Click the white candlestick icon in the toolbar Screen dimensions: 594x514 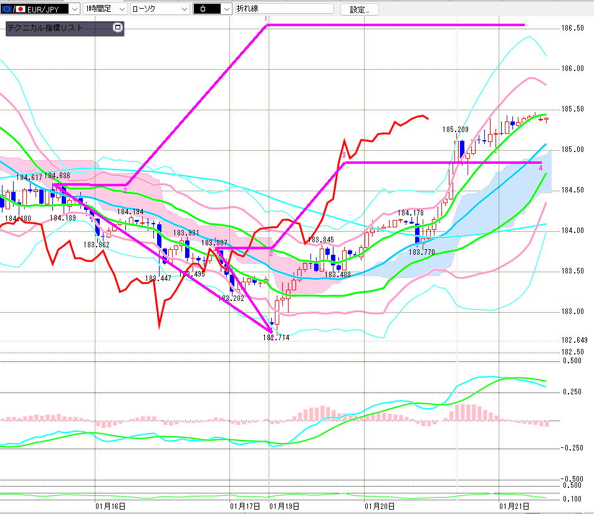[204, 9]
